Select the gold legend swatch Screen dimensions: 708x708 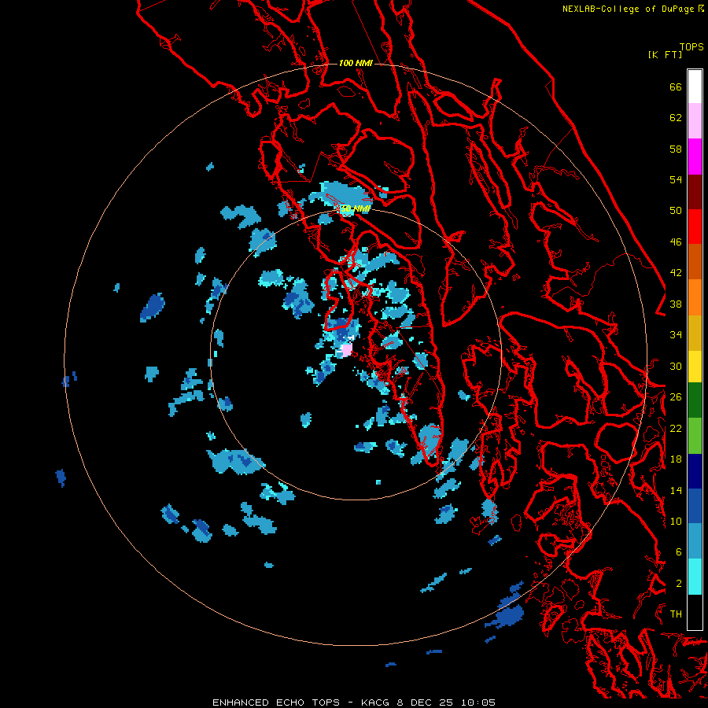695,333
